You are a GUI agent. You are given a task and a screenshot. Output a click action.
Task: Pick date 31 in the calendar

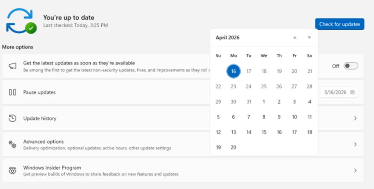coord(249,102)
